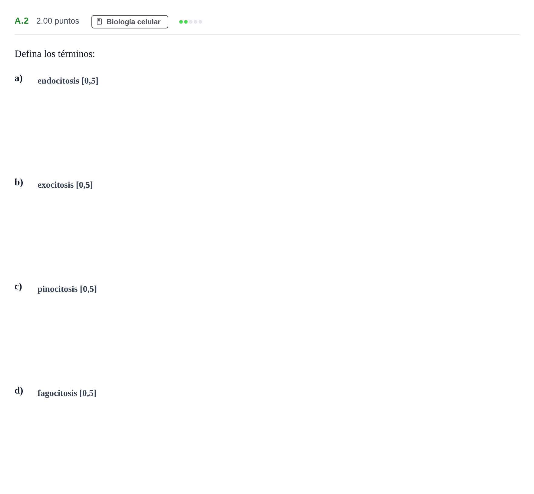Click the book icon in the topic tag

pos(99,22)
